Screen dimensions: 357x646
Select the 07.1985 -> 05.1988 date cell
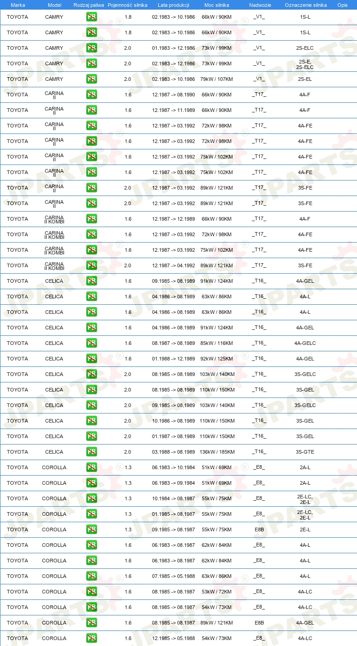[173, 576]
